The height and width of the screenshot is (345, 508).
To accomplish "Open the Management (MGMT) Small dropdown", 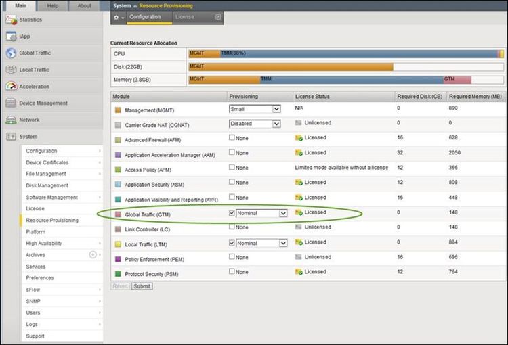I will click(255, 108).
